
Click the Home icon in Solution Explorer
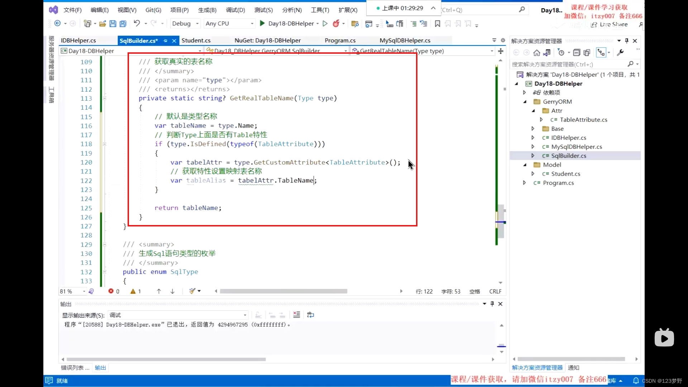[x=536, y=53]
